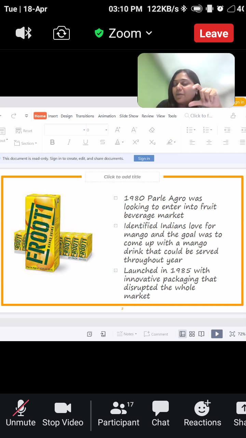
Task: Toggle Subscript formatting
Action: pyautogui.click(x=152, y=142)
